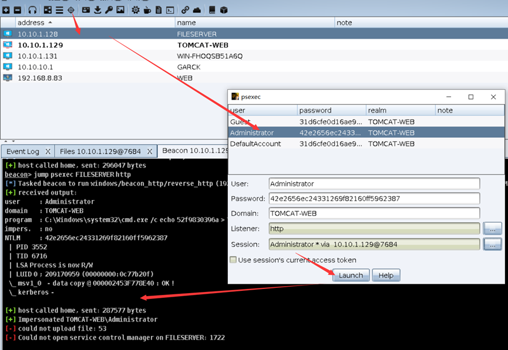
Task: Enable Use session's current access token
Action: (233, 260)
